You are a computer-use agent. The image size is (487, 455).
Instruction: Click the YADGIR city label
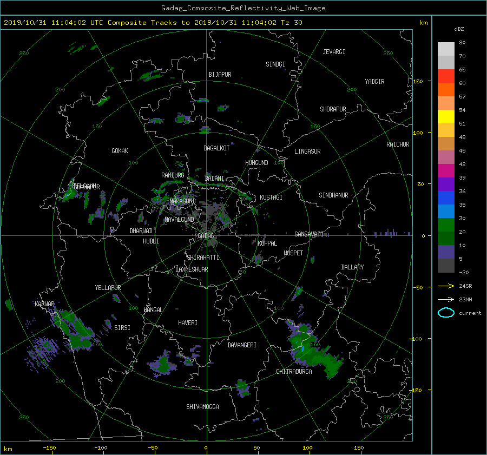[x=374, y=82]
